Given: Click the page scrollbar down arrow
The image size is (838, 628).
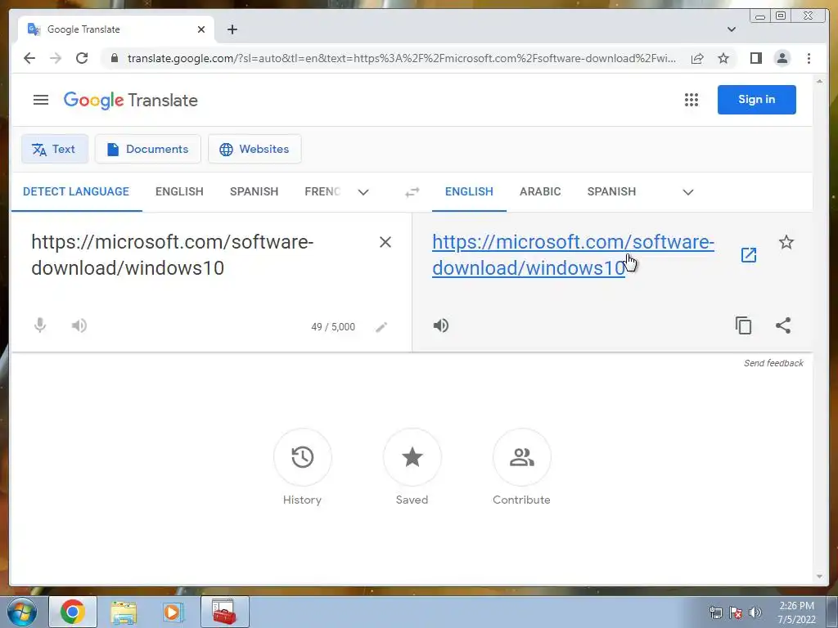Looking at the screenshot, I should tap(820, 576).
